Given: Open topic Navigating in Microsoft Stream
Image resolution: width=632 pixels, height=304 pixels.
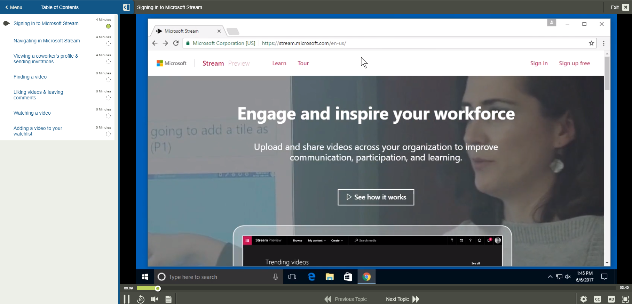Looking at the screenshot, I should pyautogui.click(x=47, y=41).
